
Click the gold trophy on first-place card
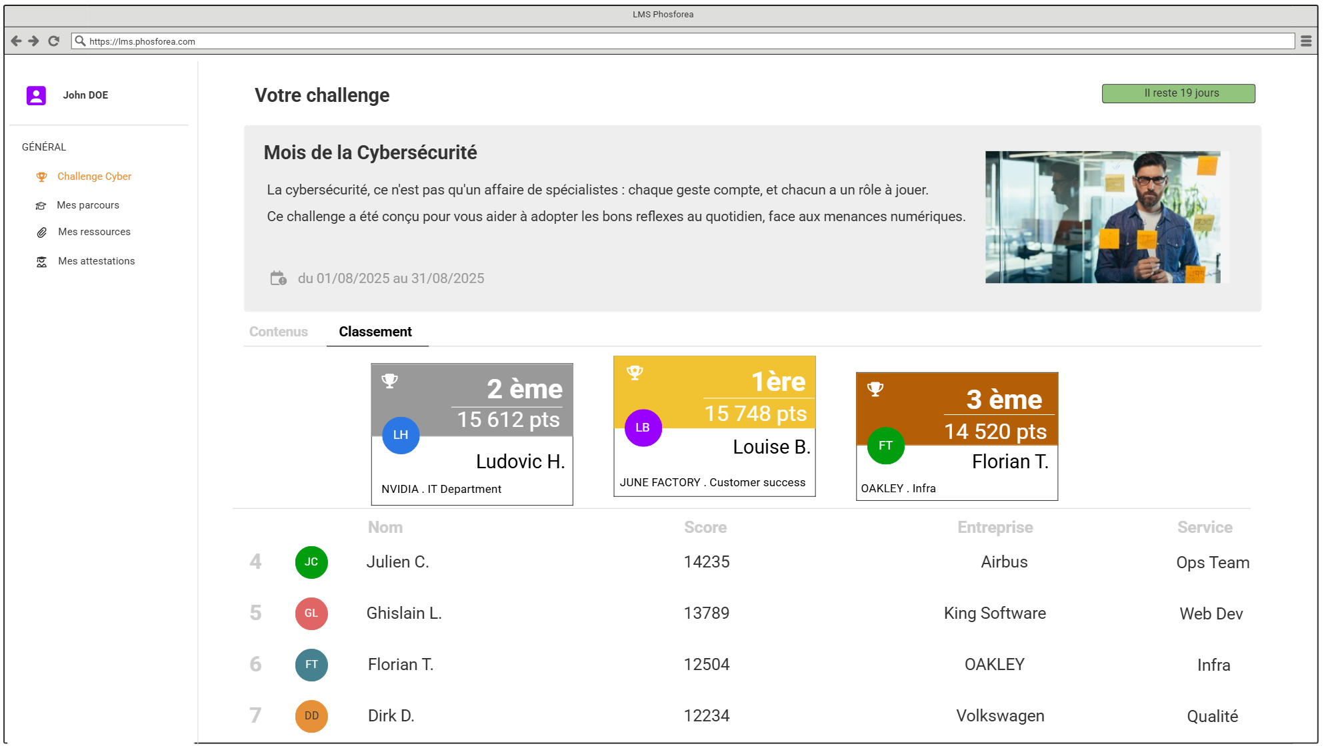tap(635, 373)
